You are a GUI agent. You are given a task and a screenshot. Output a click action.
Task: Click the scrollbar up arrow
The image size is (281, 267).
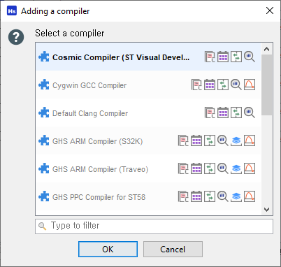pyautogui.click(x=266, y=49)
